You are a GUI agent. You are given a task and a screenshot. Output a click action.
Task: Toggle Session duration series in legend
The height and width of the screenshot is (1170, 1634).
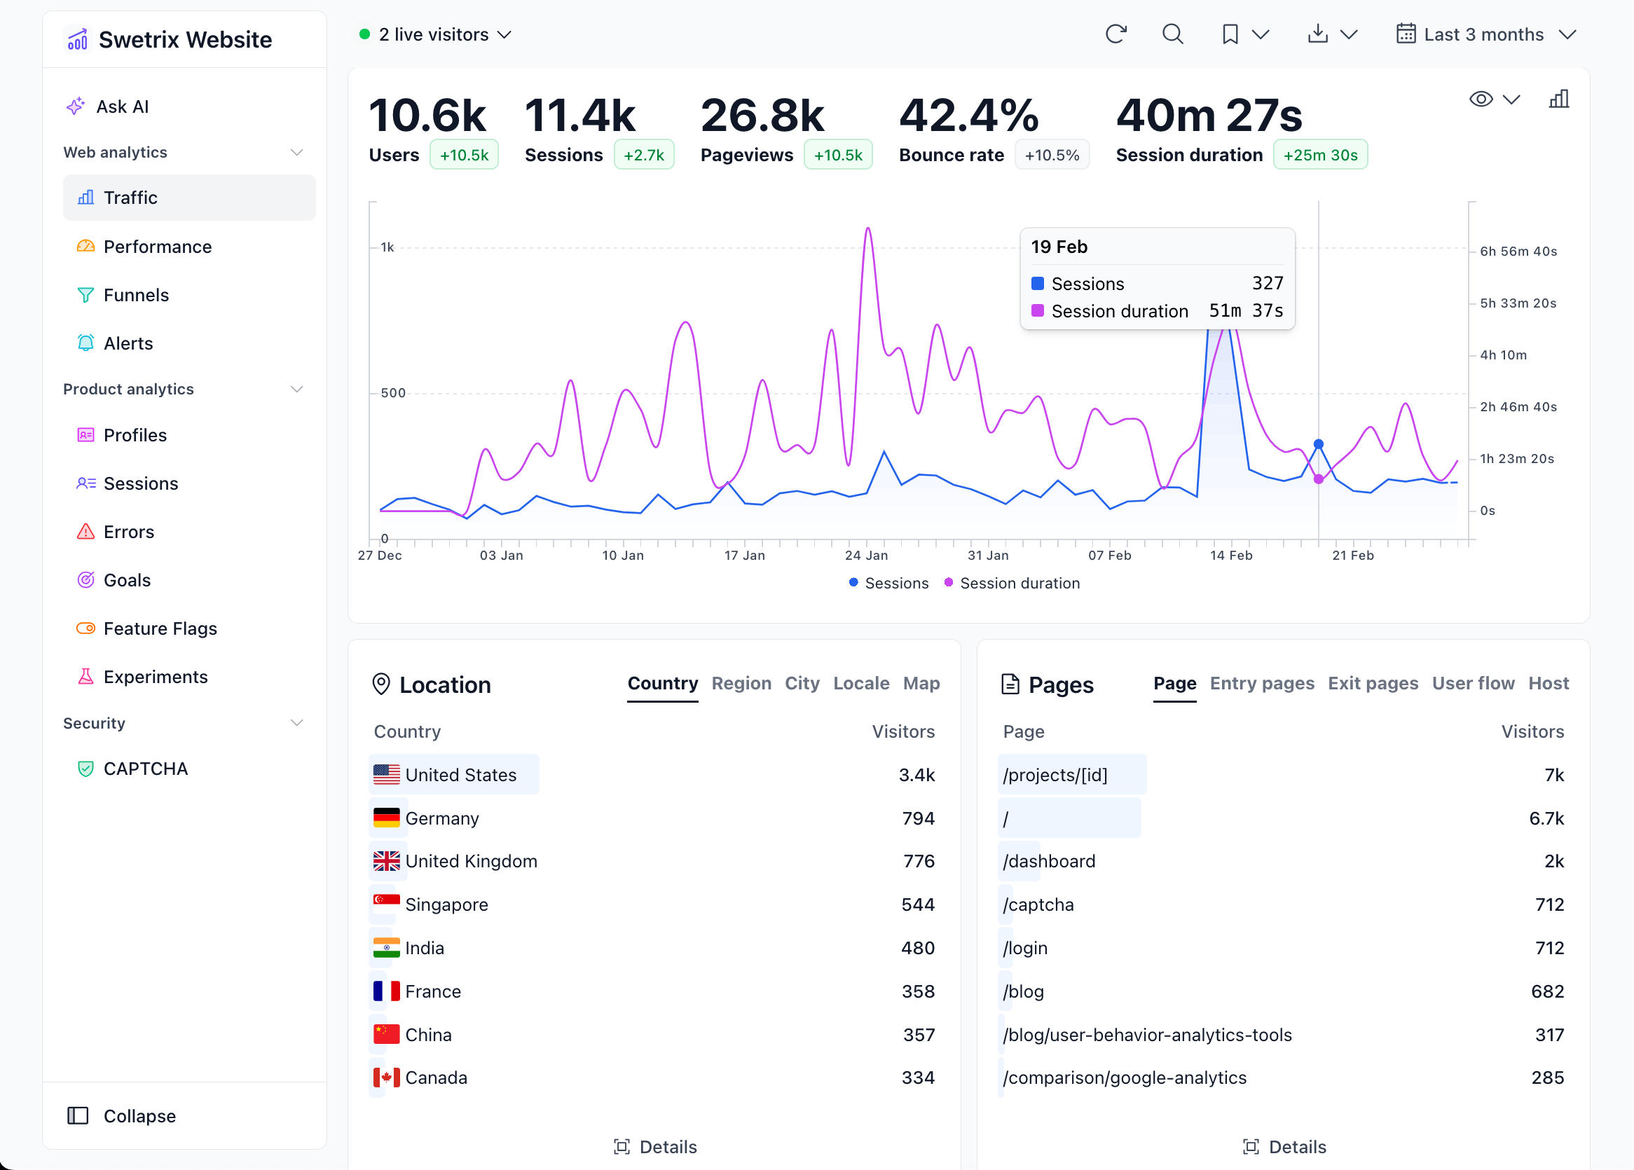[1012, 583]
